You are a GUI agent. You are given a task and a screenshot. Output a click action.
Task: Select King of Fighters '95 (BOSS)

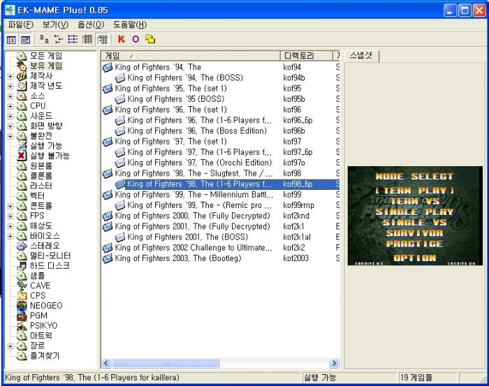coord(175,98)
